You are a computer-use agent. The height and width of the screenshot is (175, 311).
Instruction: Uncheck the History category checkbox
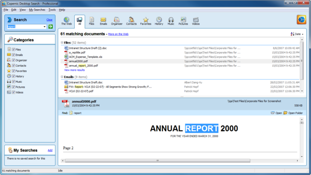coord(14,76)
